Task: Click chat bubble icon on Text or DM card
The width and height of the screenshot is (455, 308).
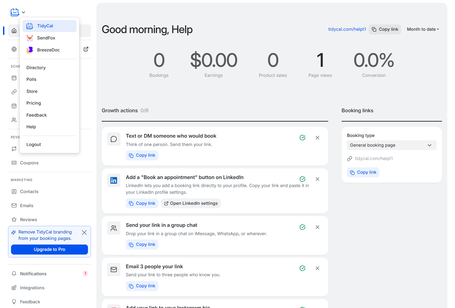Action: (114, 139)
